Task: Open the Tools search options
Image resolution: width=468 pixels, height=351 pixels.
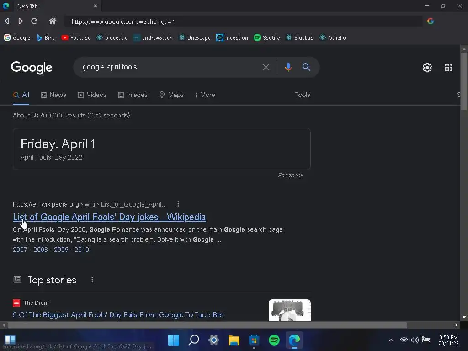Action: click(x=303, y=95)
